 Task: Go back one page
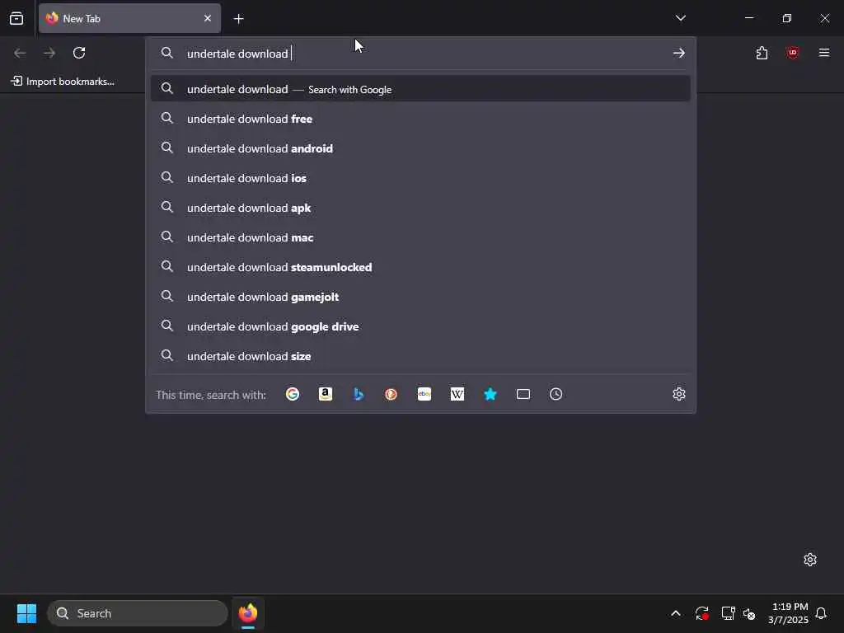click(x=20, y=53)
